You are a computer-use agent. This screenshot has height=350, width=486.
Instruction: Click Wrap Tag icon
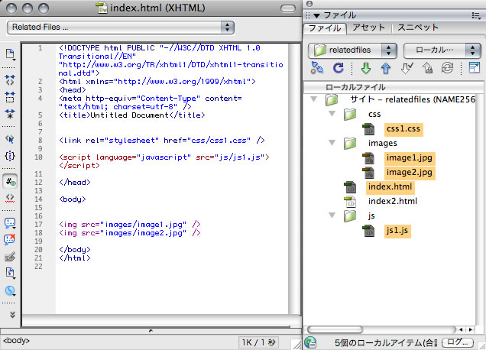click(10, 257)
